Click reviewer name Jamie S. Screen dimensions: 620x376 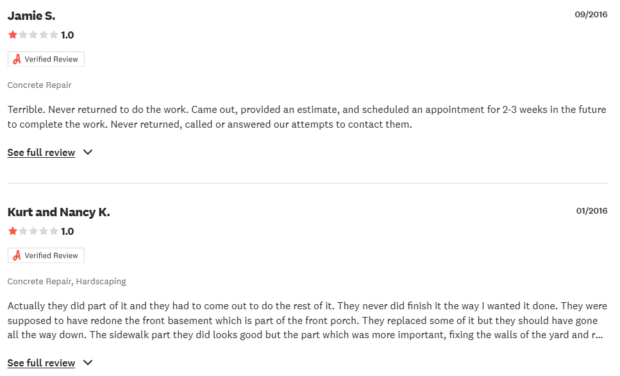pyautogui.click(x=31, y=16)
